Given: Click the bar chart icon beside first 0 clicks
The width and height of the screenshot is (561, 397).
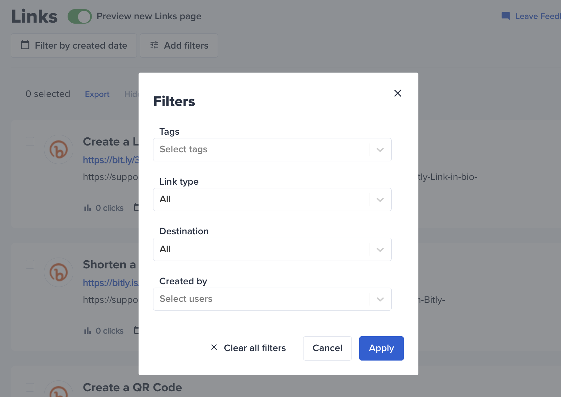Looking at the screenshot, I should click(x=88, y=208).
